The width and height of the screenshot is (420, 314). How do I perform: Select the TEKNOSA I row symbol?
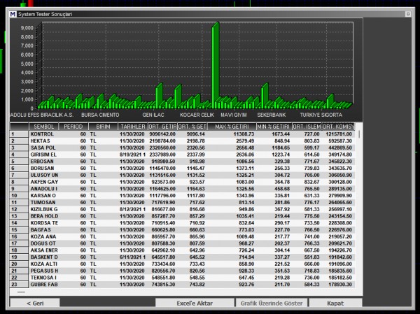[43, 278]
